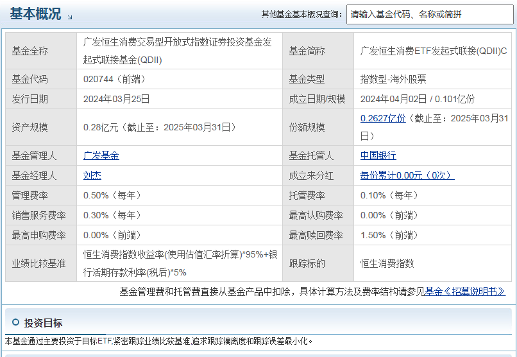Select management fee 0.50%（每年）
Screen dimensions: 517x357
coord(113,195)
